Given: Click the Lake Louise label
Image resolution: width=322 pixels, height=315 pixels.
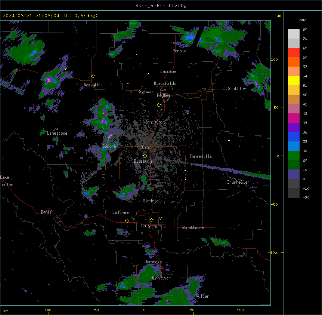Looking at the screenshot, I should 6,181.
